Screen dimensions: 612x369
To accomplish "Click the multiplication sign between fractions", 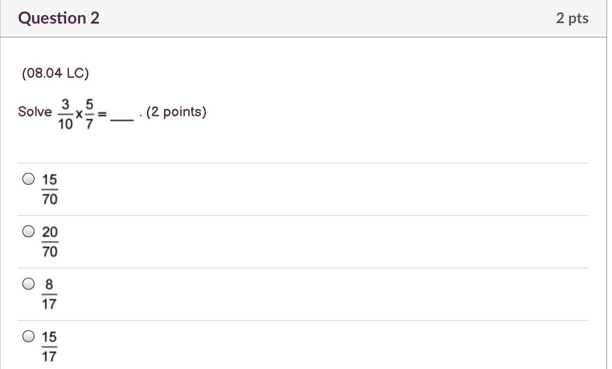I will (79, 114).
